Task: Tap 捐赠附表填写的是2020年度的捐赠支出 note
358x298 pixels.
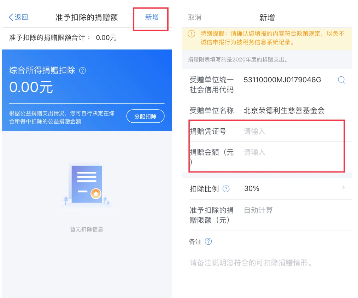Action: coord(237,60)
